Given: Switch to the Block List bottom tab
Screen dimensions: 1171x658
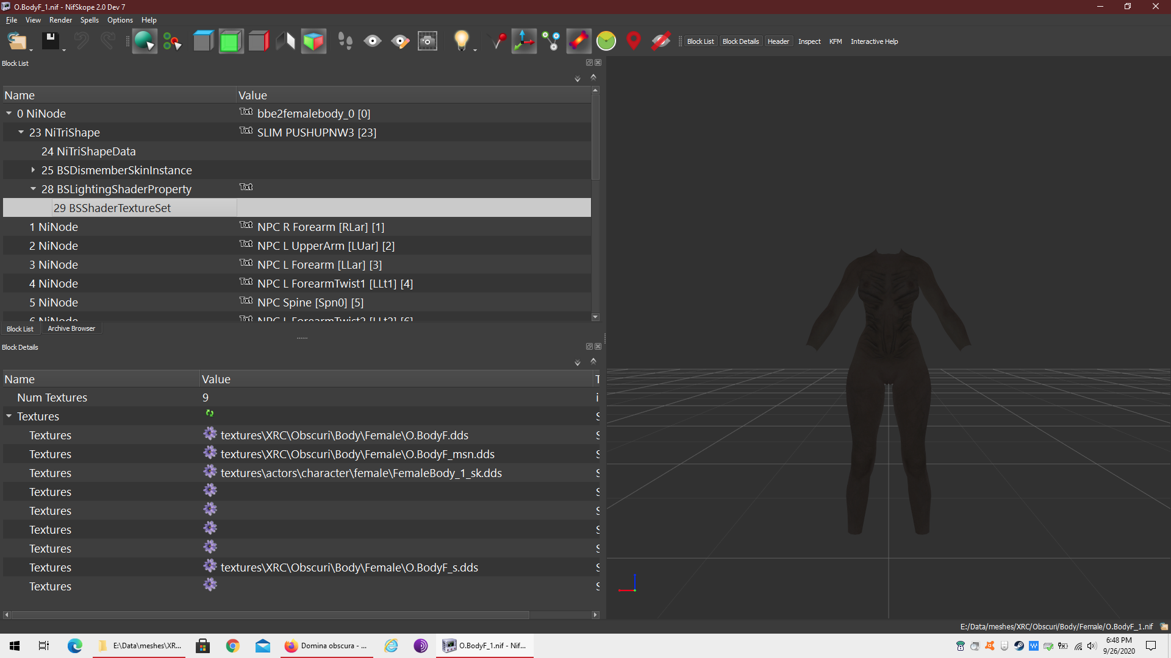Looking at the screenshot, I should pyautogui.click(x=20, y=329).
